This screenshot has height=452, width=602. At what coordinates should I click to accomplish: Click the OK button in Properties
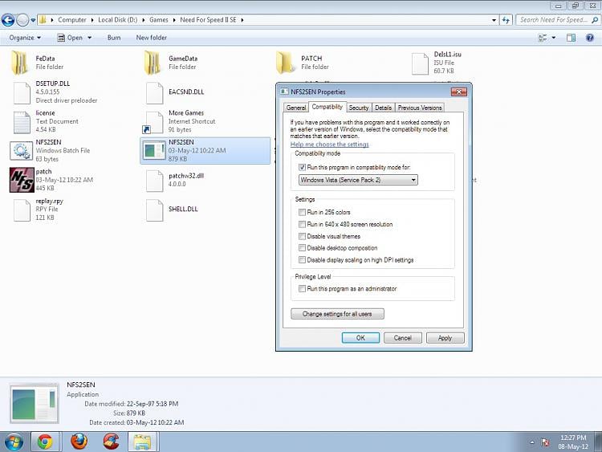click(360, 338)
